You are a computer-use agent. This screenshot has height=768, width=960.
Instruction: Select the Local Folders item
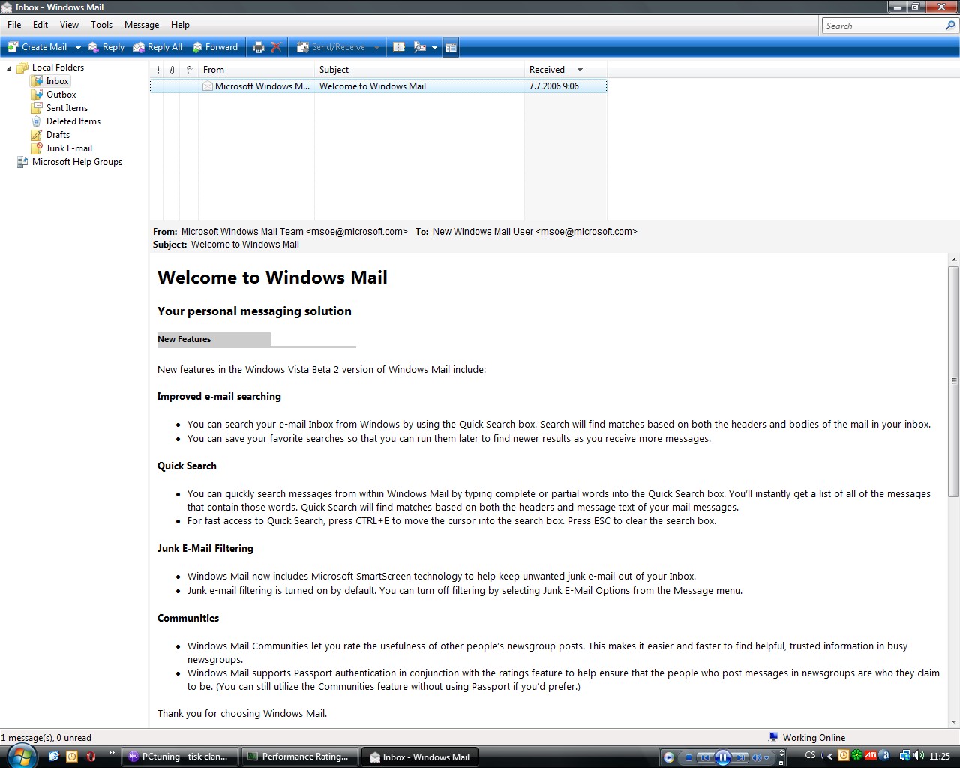pyautogui.click(x=58, y=67)
